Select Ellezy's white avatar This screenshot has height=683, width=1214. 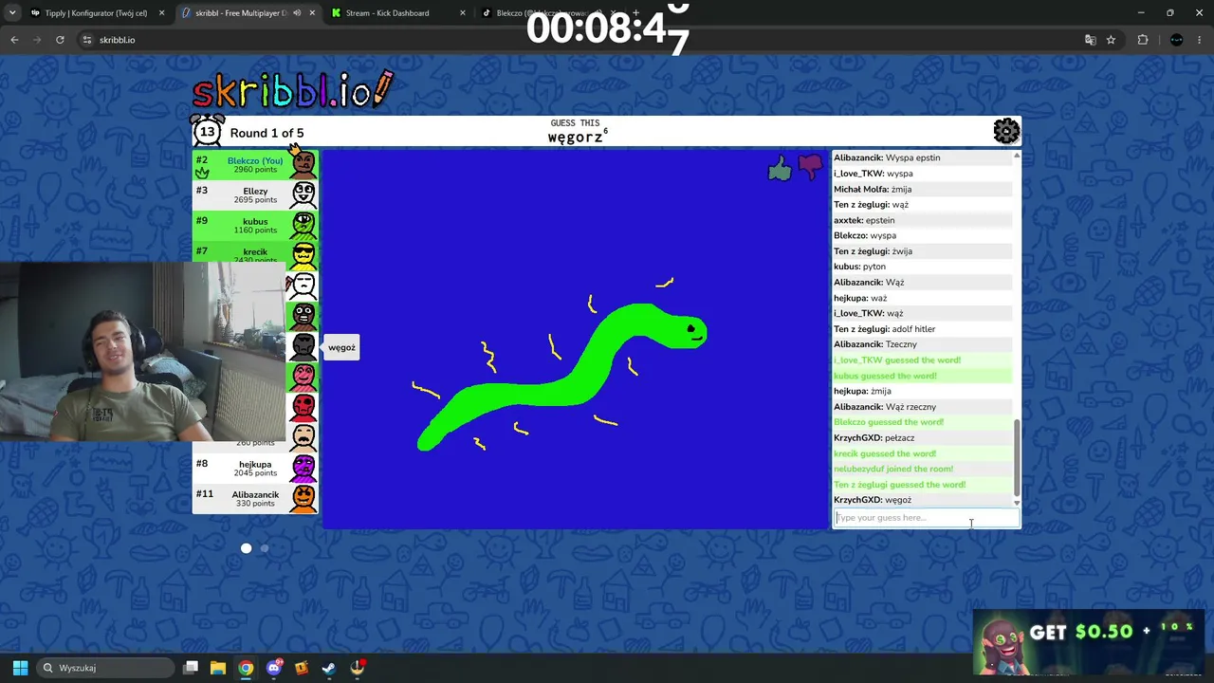303,194
